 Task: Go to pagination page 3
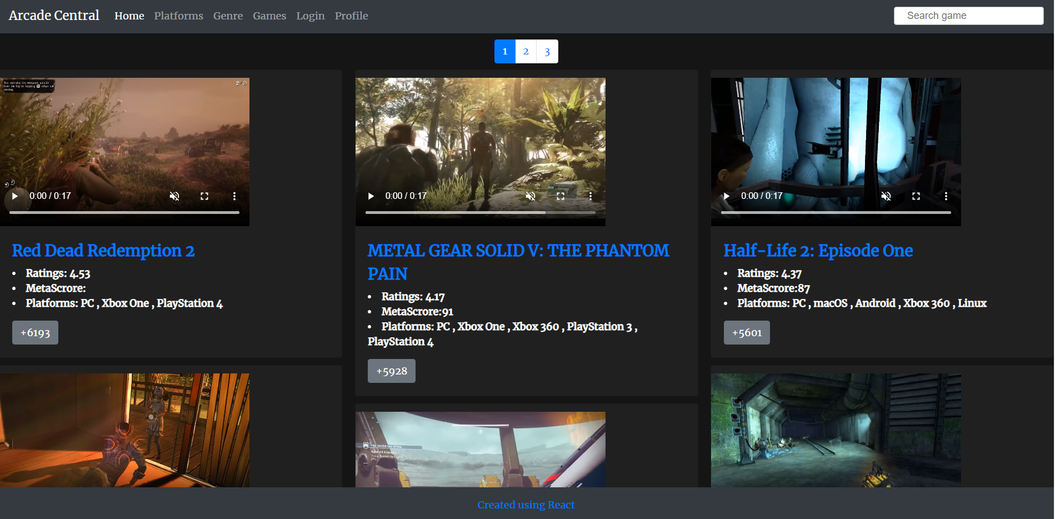coord(547,52)
